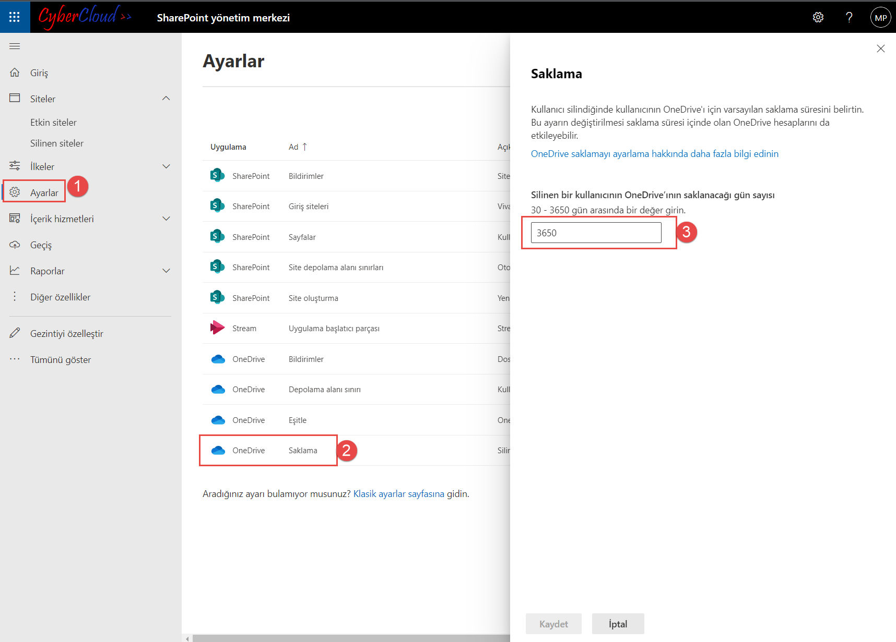Click the Stream app icon
The height and width of the screenshot is (642, 896).
(217, 328)
